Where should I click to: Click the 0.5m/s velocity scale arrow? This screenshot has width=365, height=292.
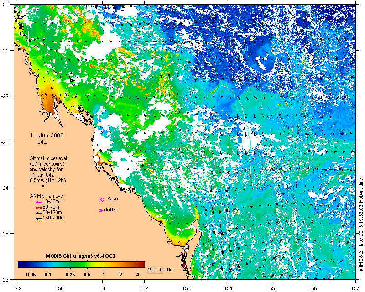pyautogui.click(x=40, y=186)
